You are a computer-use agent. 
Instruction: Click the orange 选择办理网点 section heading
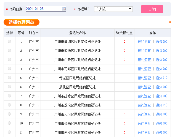coord(22,22)
